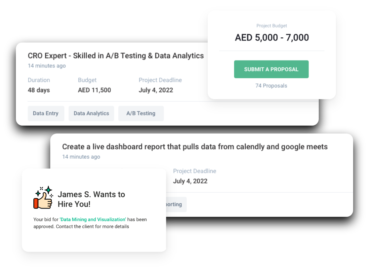Click the dashboard project '14 minutes ago' timestamp
The image size is (369, 273).
(81, 157)
